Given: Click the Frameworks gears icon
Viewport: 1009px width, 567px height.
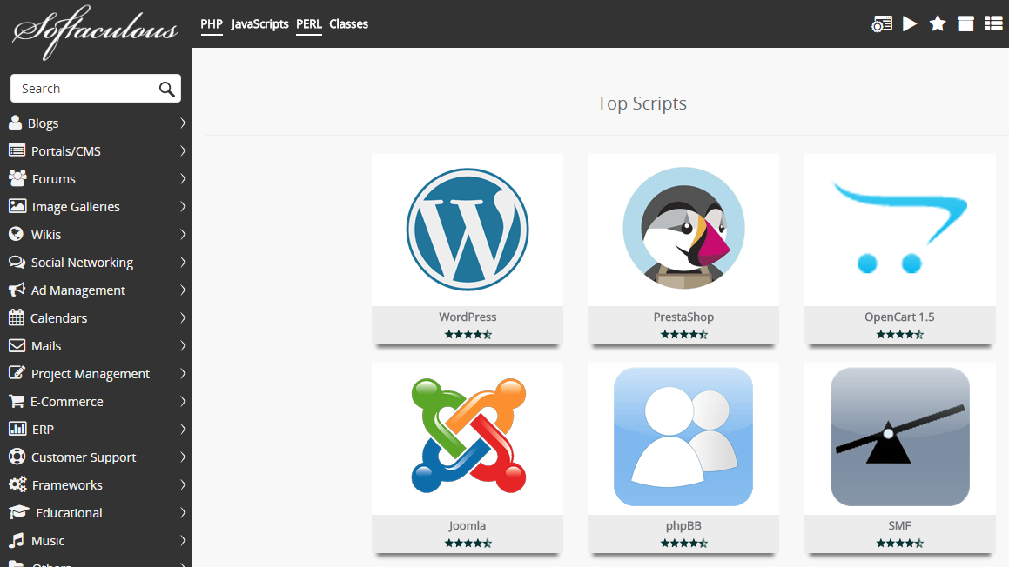Looking at the screenshot, I should pyautogui.click(x=17, y=484).
